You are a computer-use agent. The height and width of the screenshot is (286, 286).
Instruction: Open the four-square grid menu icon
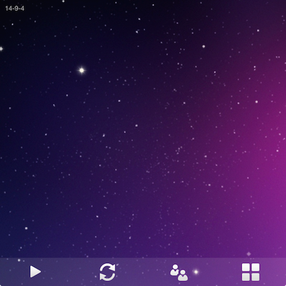(x=251, y=272)
